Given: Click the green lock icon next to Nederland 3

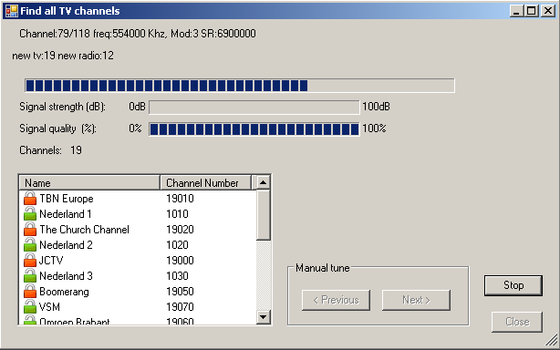Looking at the screenshot, I should 30,276.
